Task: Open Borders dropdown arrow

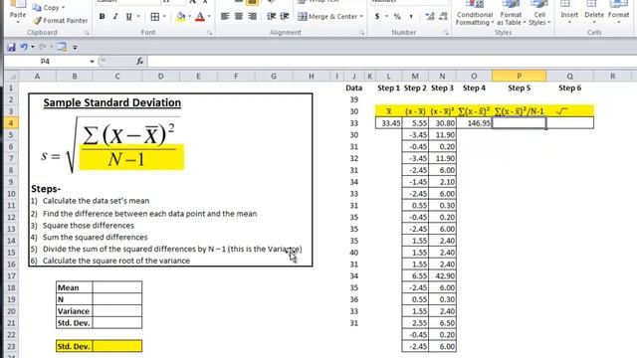Action: 164,17
